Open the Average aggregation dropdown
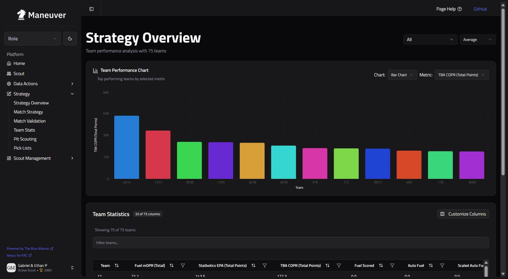The width and height of the screenshot is (508, 279). pos(478,39)
